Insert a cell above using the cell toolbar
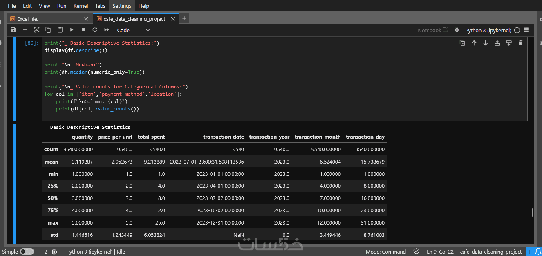Screen dimensions: 542x256 pyautogui.click(x=497, y=43)
